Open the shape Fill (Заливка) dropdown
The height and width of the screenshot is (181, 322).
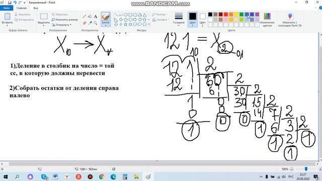click(x=160, y=20)
